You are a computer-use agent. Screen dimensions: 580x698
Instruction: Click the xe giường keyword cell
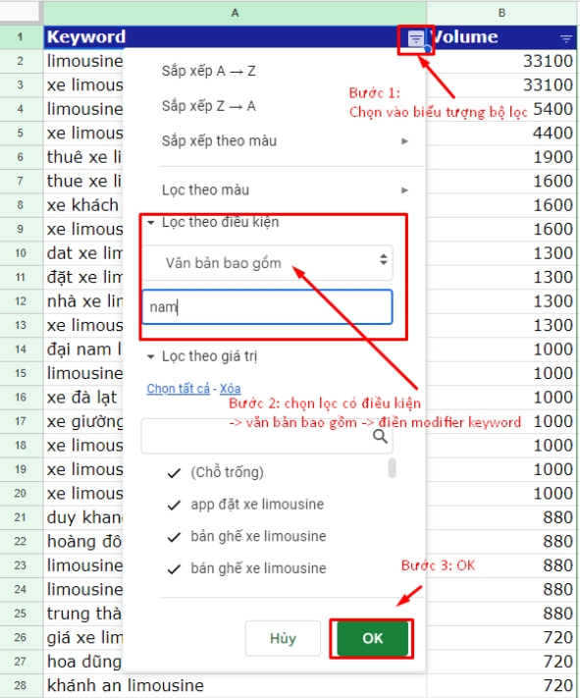coord(83,421)
